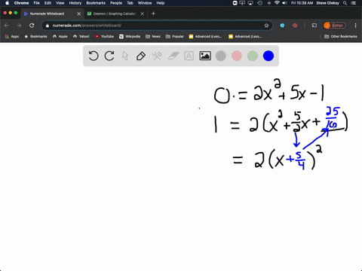This screenshot has height=271, width=362.
Task: Open the Bookmarks menu in menu bar
Action: [96, 3]
